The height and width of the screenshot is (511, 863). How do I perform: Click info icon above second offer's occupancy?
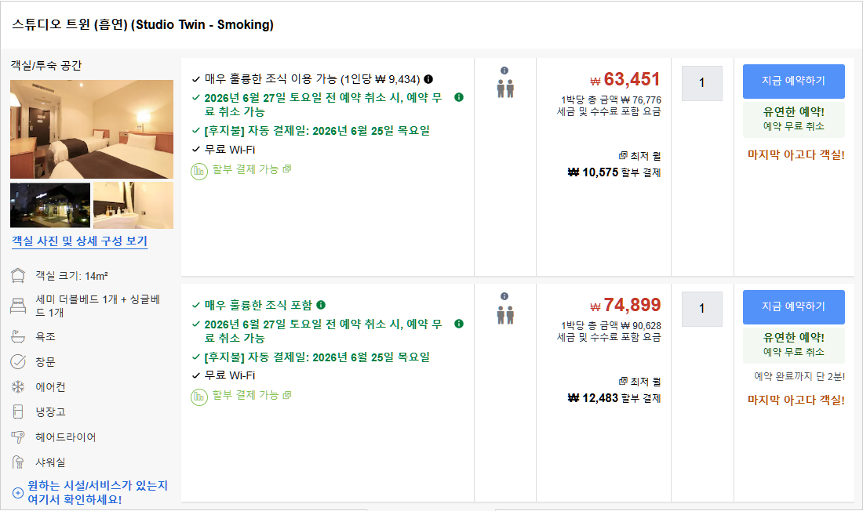pos(504,296)
